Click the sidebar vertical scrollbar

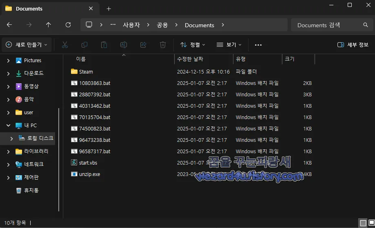(59, 160)
